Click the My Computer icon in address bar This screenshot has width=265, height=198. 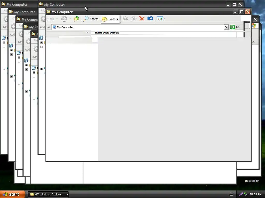click(54, 27)
